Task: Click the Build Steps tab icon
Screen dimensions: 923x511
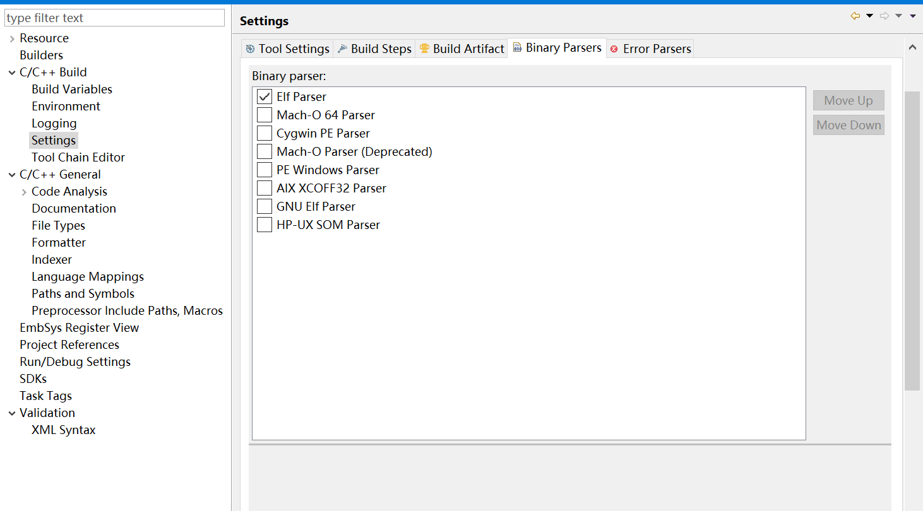Action: [x=342, y=49]
